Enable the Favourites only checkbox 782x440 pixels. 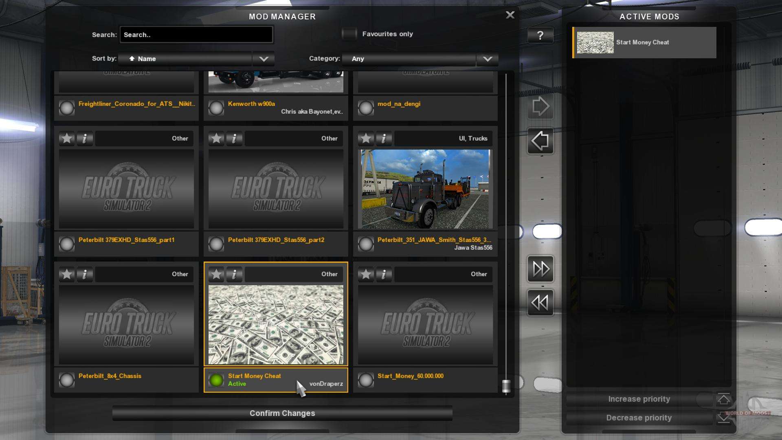coord(349,34)
